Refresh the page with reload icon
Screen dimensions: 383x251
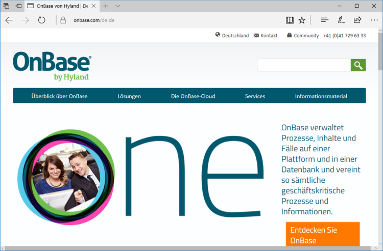(x=41, y=20)
